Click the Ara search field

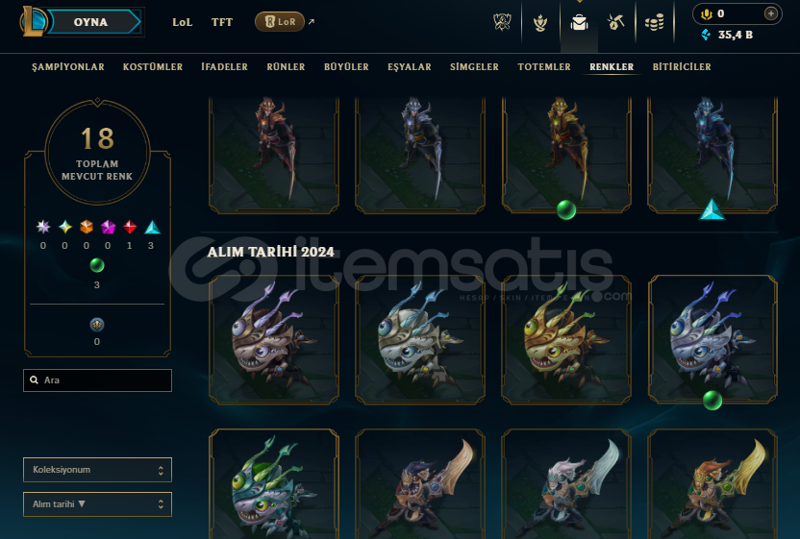click(97, 380)
